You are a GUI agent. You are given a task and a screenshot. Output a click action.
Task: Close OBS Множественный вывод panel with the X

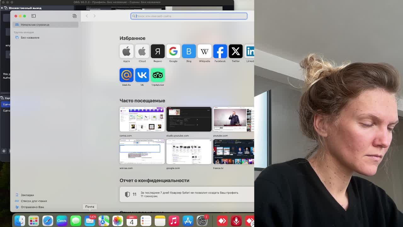[x=2, y=8]
